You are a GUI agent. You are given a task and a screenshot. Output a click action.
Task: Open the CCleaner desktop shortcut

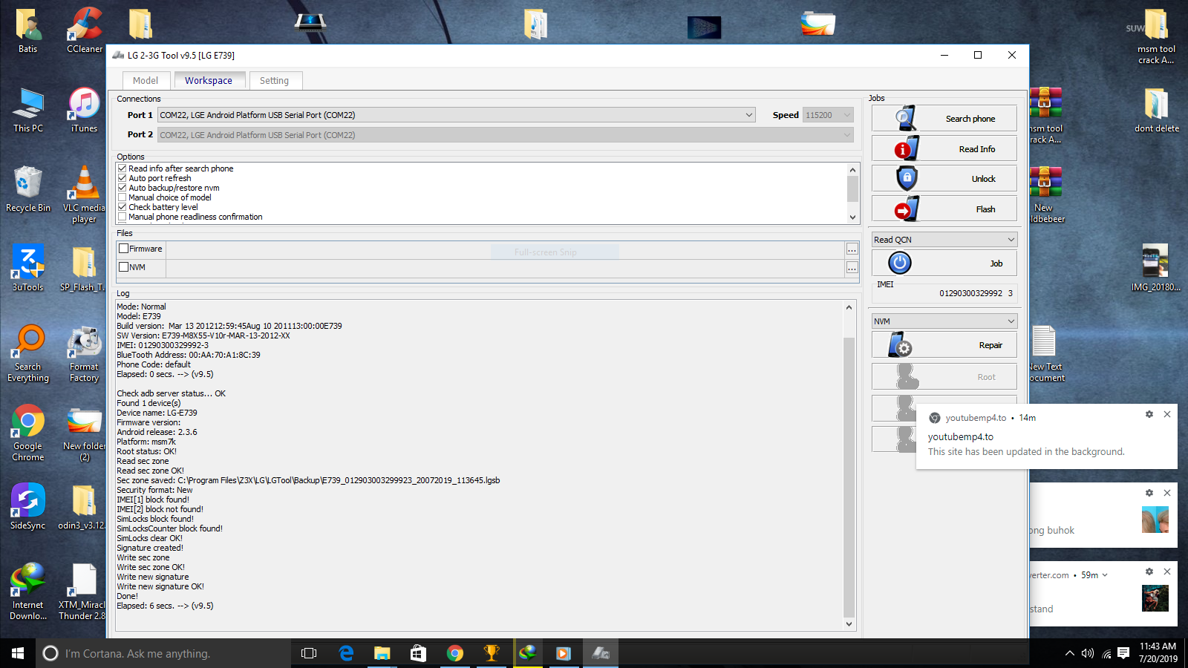pos(85,30)
